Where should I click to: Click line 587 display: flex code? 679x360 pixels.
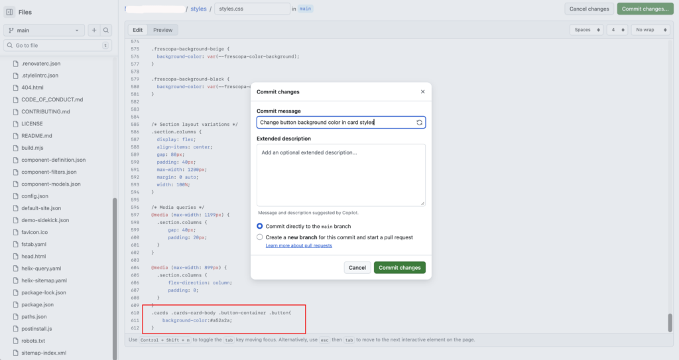click(176, 139)
